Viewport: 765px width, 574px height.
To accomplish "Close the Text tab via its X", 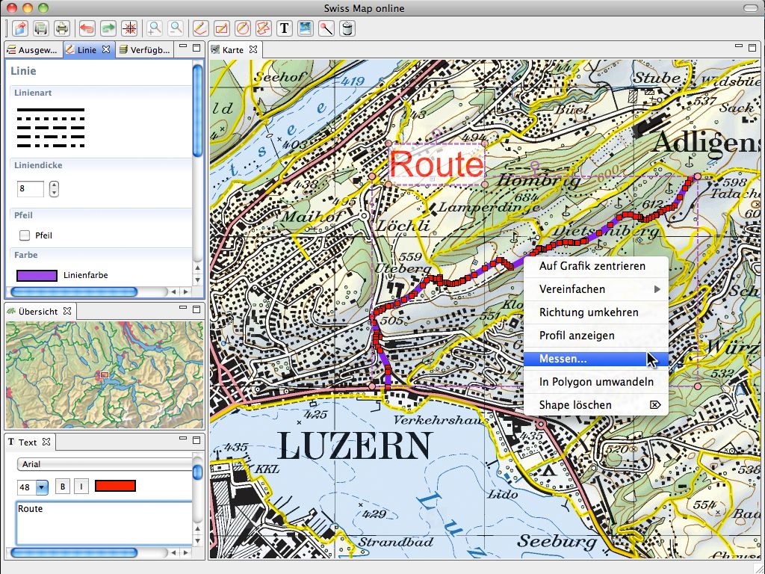I will [46, 442].
